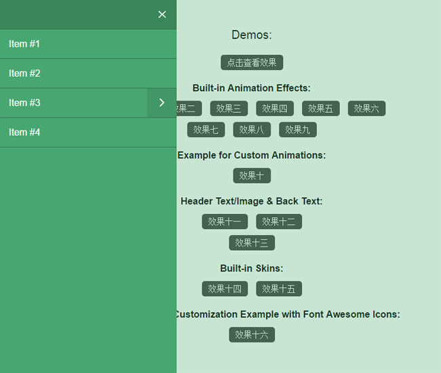Viewport: 441px width, 373px height.
Task: Try the 效果五 animation button
Action: (x=321, y=109)
